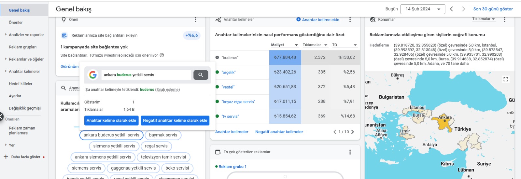Click Negatif anahtar kelime olarak ekle button
Image resolution: width=521 pixels, height=179 pixels.
pos(175,120)
